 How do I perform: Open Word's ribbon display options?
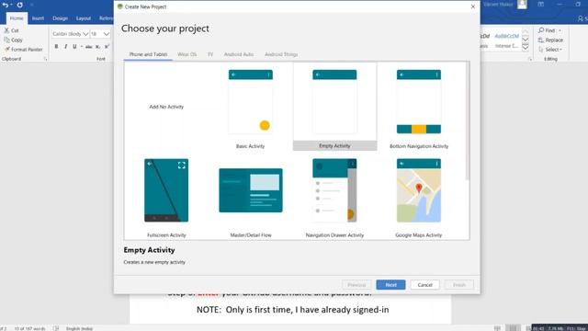click(541, 5)
